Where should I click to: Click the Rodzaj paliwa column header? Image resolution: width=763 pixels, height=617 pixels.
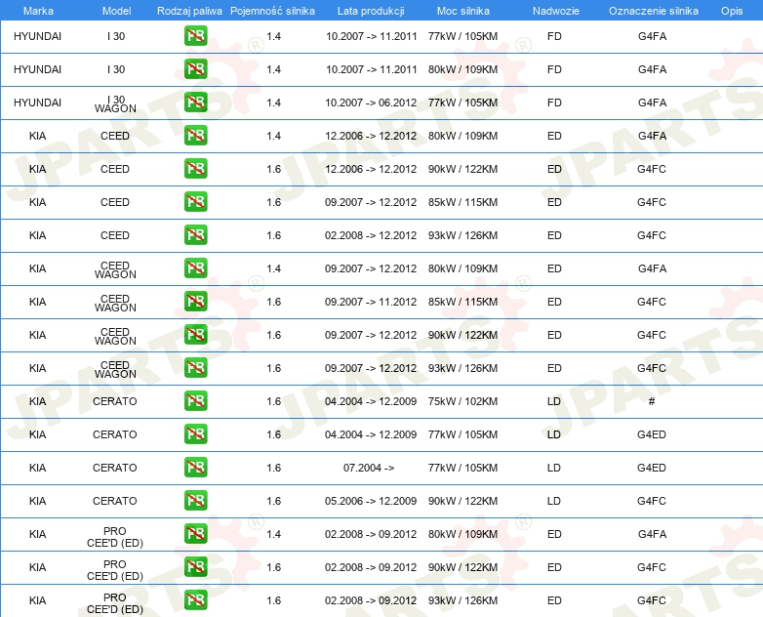[x=189, y=11]
